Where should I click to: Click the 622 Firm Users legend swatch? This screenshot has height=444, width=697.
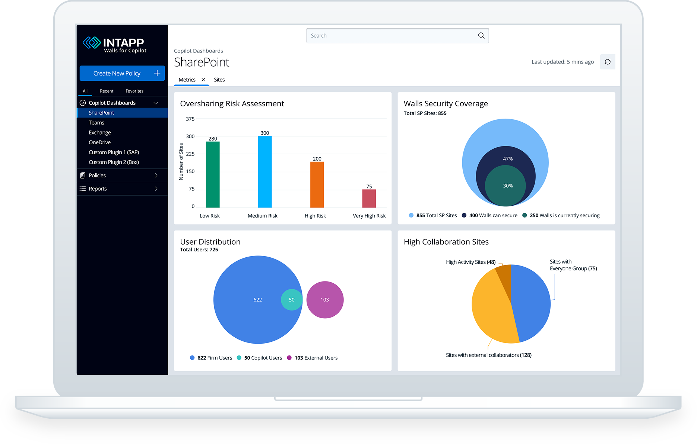[192, 358]
